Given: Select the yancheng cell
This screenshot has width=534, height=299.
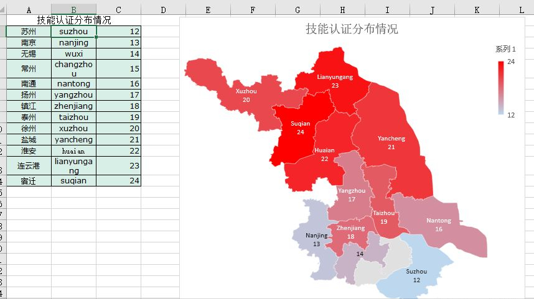Looking at the screenshot, I should [x=73, y=140].
